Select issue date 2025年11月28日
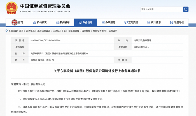Image resolution: width=196 pixels, height=116 pixels. (141, 47)
